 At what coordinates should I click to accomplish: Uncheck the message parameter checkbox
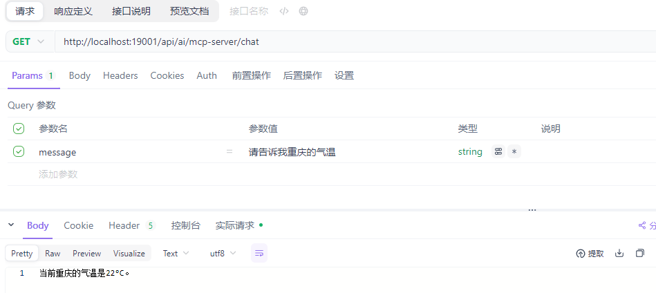19,151
